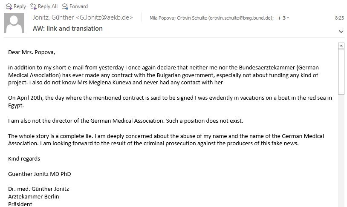Click signature Guenther Jonitz MD PhD

click(40, 174)
